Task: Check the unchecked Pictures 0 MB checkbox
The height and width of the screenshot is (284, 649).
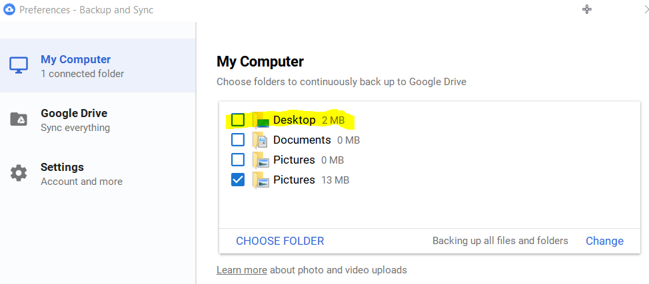Action: pos(238,160)
